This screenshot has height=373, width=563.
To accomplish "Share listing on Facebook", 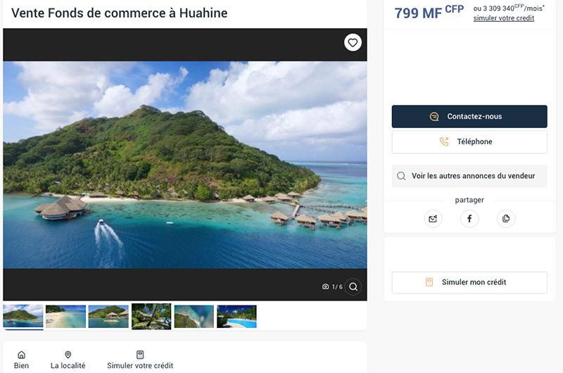I will coord(469,219).
